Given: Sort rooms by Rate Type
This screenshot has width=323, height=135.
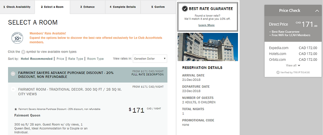Looking at the screenshot, I should point(75,59).
